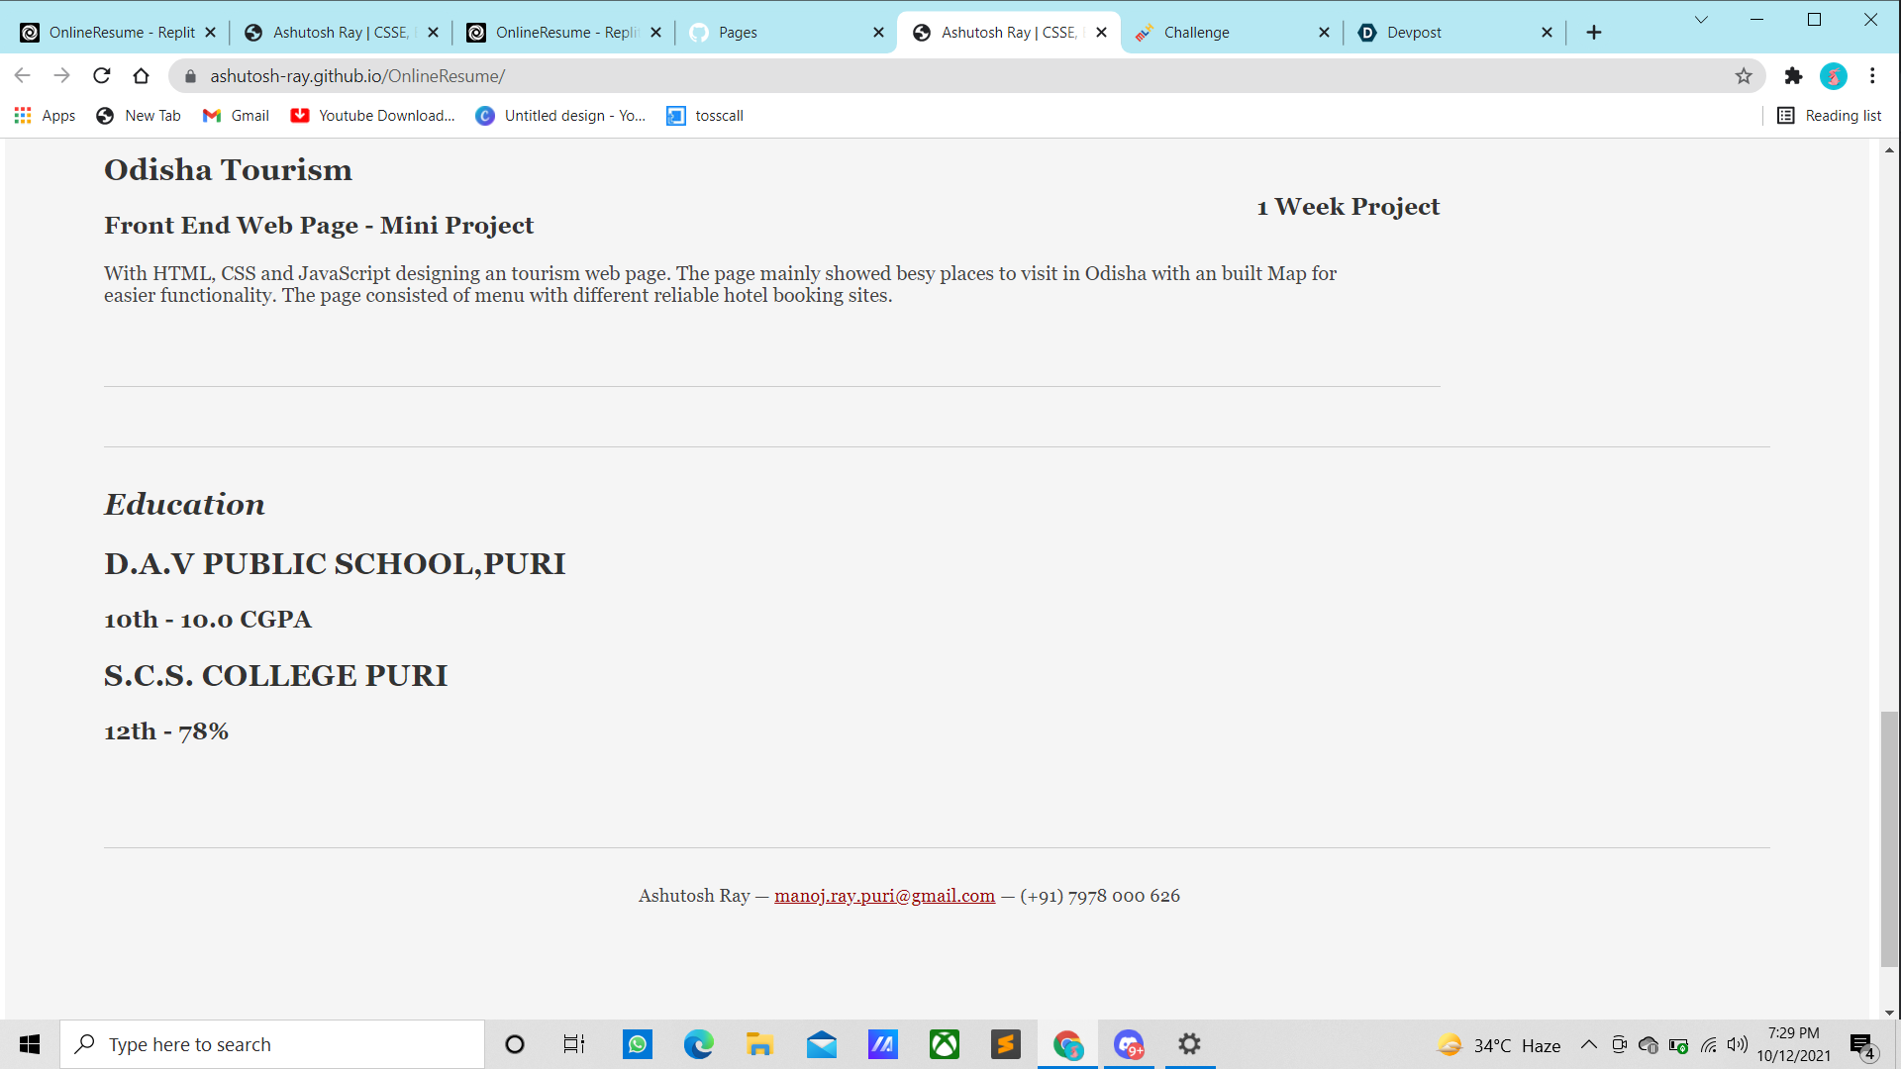Switch to the Challenge tab
This screenshot has height=1069, width=1901.
point(1196,33)
